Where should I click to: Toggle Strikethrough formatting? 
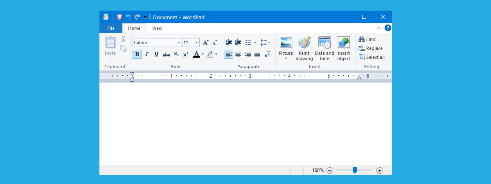click(166, 54)
